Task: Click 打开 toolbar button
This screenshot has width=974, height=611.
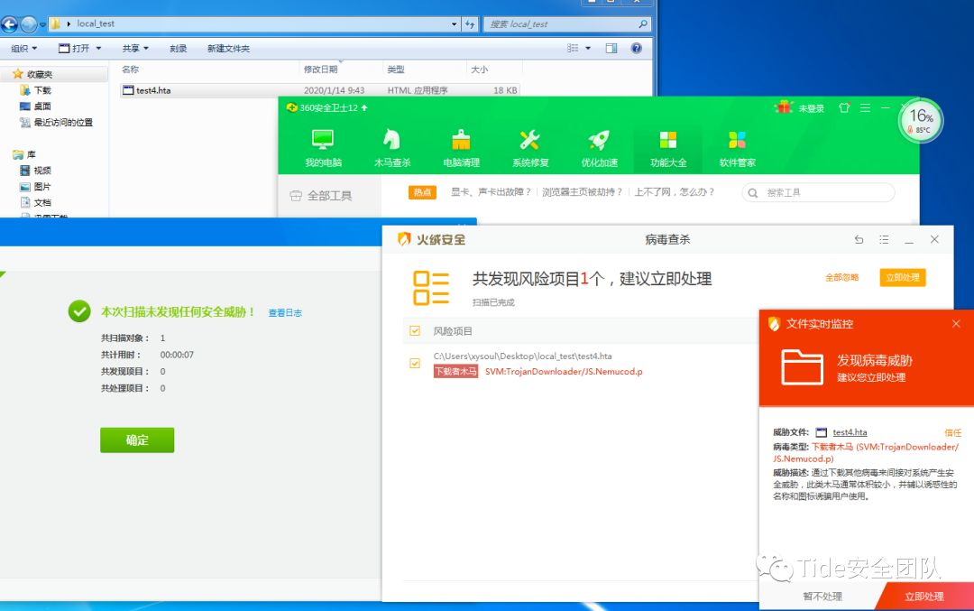Action: pos(75,49)
